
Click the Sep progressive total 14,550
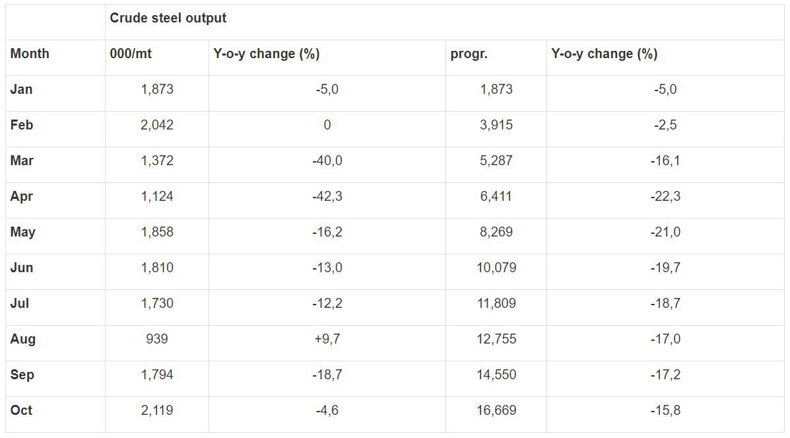[x=496, y=375]
